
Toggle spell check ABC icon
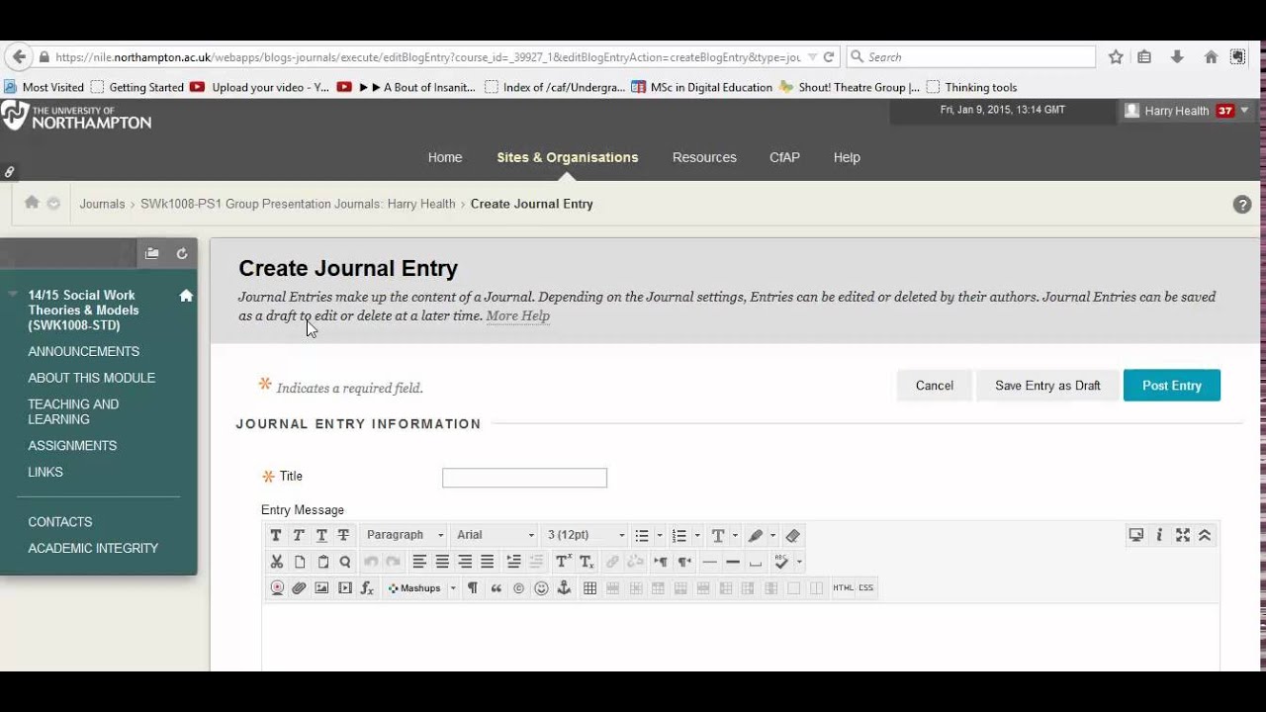click(781, 562)
